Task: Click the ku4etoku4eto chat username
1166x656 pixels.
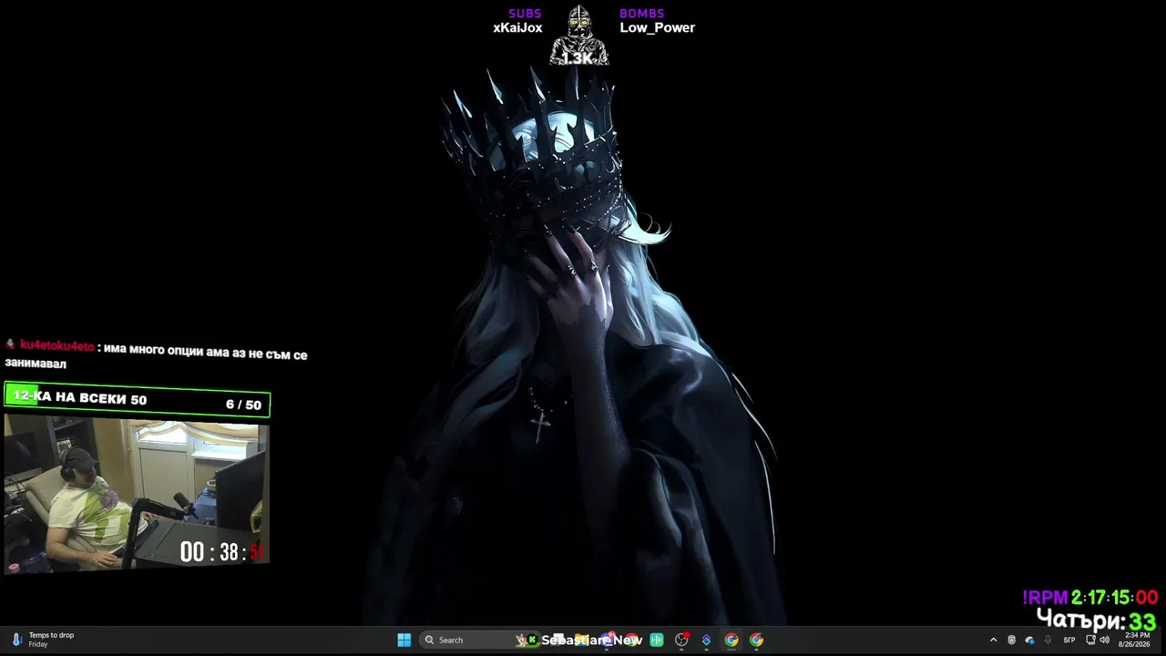Action: point(56,346)
